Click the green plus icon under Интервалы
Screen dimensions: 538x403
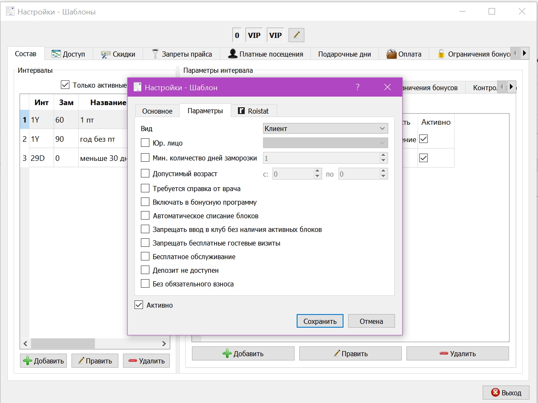28,361
